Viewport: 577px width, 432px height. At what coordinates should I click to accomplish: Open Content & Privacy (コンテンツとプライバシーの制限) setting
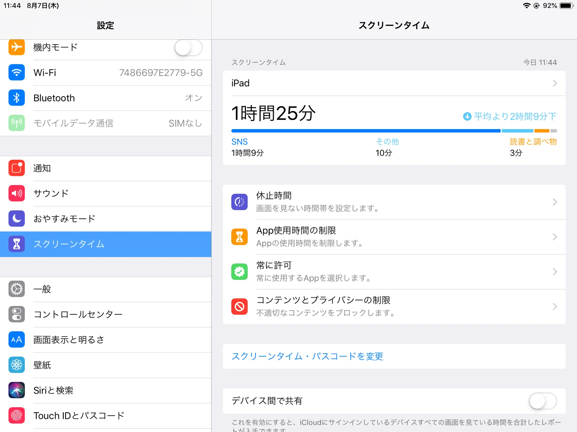click(x=394, y=307)
